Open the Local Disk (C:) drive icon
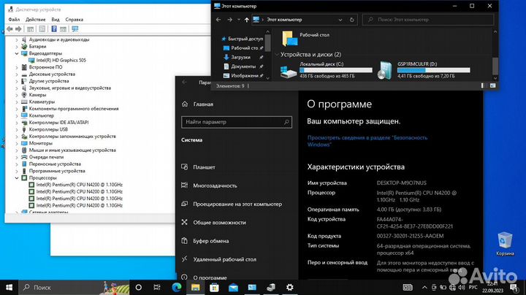Image resolution: width=526 pixels, height=295 pixels. 288,72
